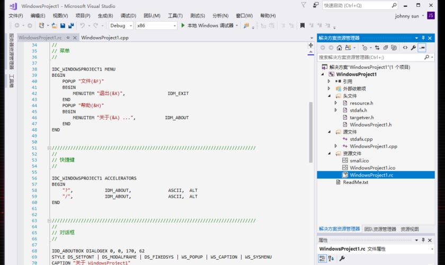Viewport: 445px width, 265px height.
Task: Click the editor split-window handle
Action: click(x=311, y=45)
